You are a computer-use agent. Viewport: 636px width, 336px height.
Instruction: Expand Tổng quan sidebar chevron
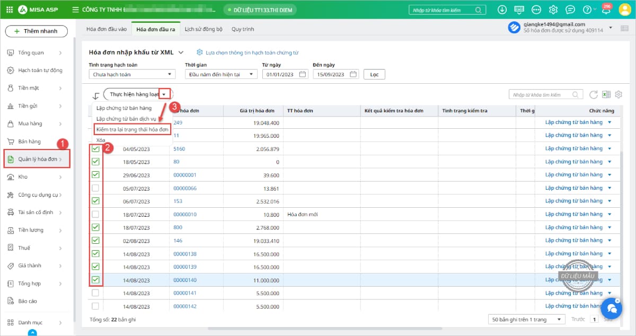(x=60, y=52)
